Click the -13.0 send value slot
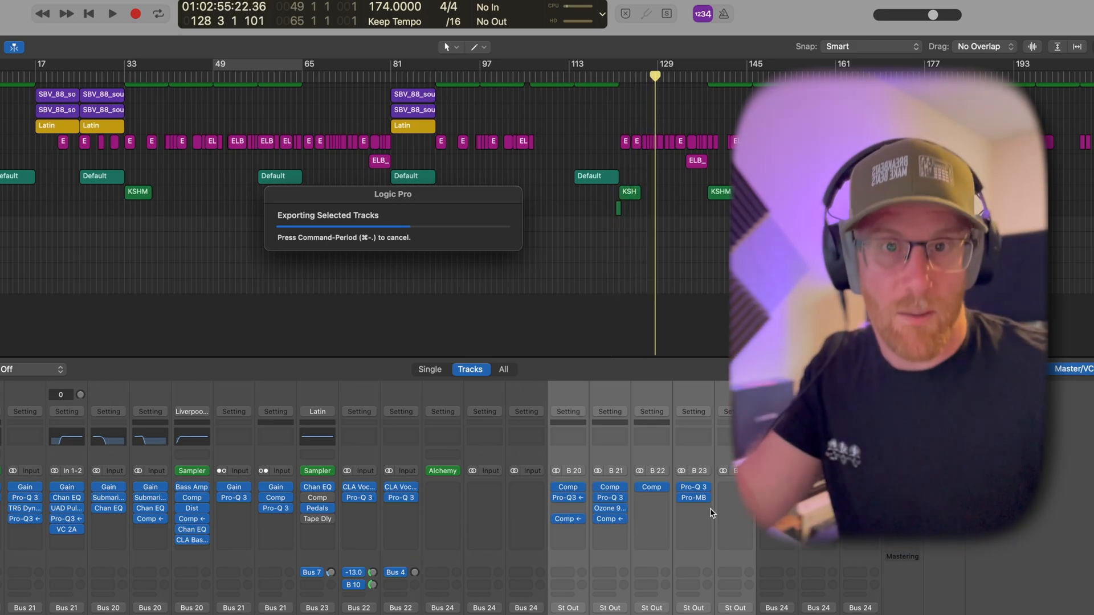Image resolution: width=1094 pixels, height=615 pixels. tap(353, 572)
